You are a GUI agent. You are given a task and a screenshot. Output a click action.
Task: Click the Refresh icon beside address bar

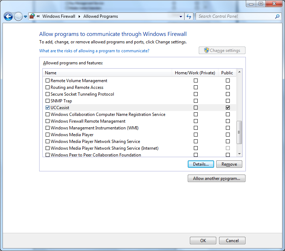coord(189,16)
